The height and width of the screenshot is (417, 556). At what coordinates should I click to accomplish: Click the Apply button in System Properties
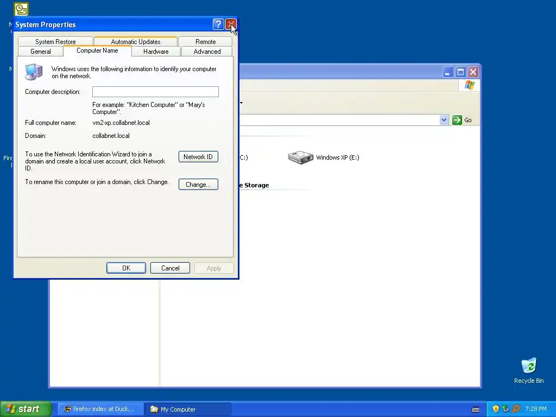coord(214,268)
